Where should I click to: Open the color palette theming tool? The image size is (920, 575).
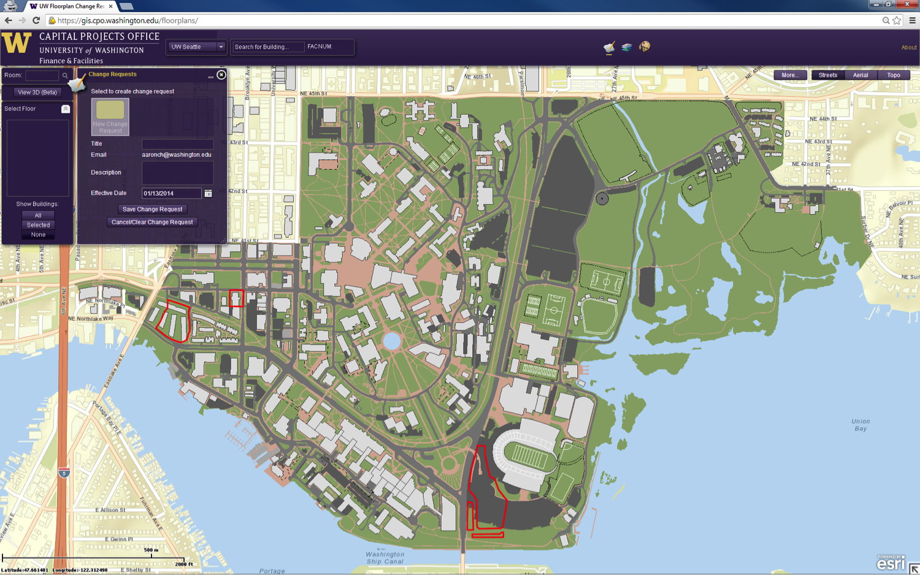pyautogui.click(x=645, y=47)
